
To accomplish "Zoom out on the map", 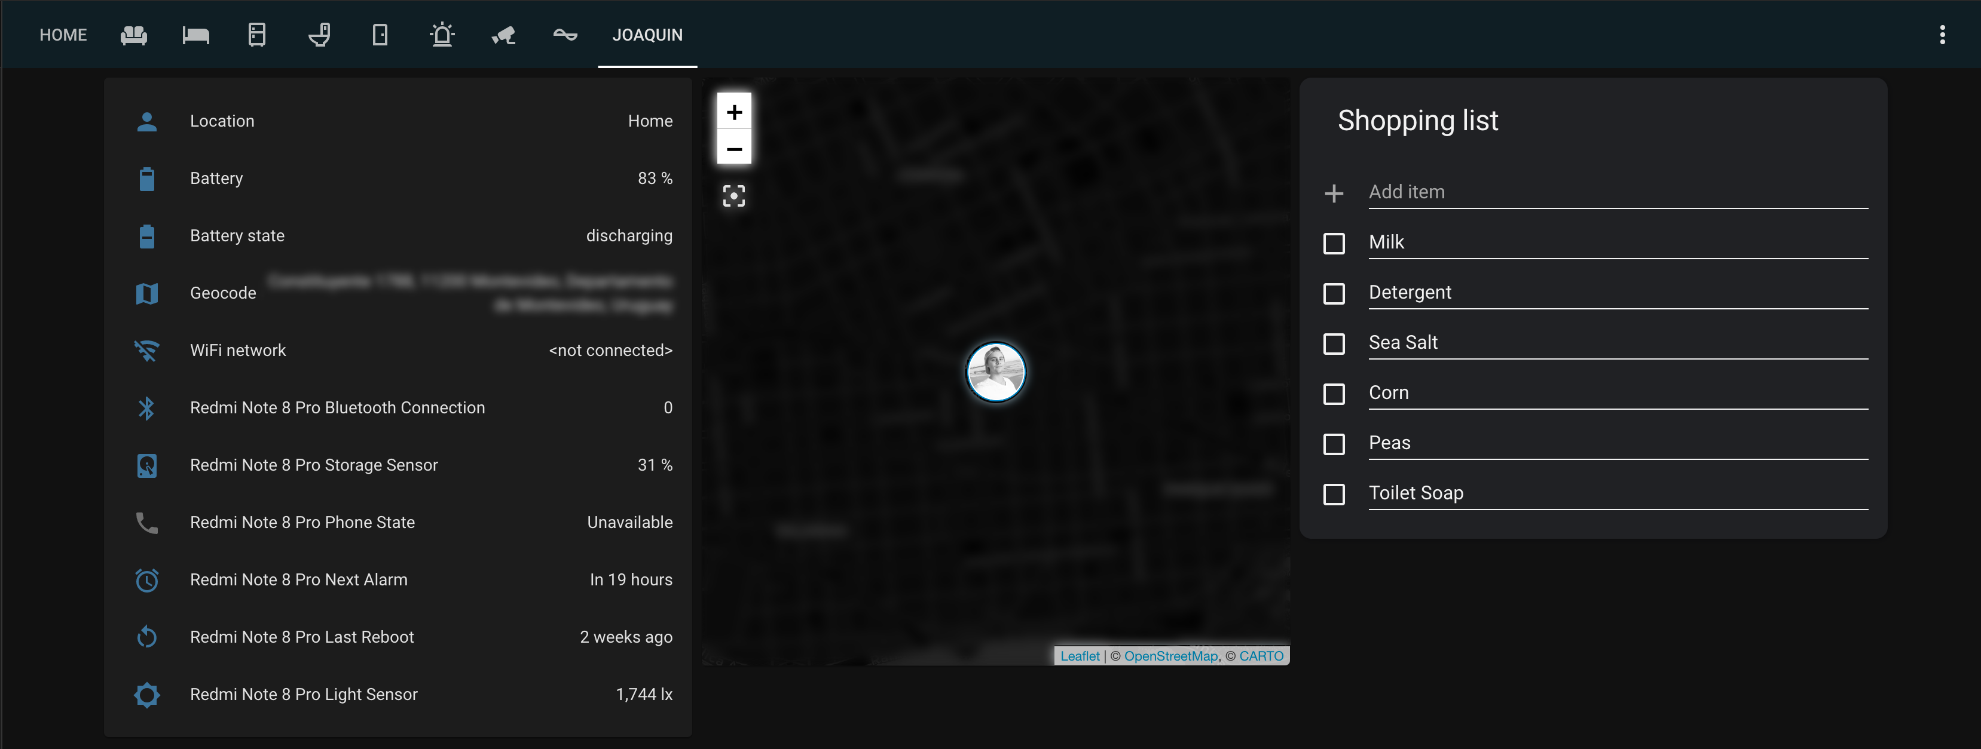I will pos(733,148).
